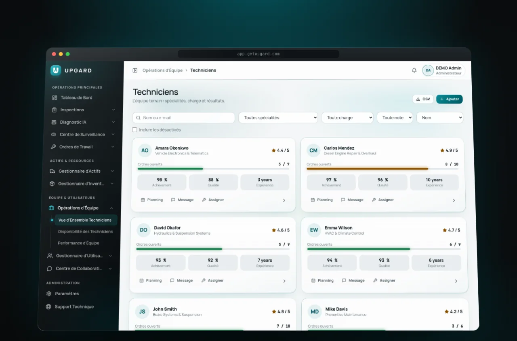Open DEMO Admin user profile menu
This screenshot has width=517, height=341.
pyautogui.click(x=443, y=70)
